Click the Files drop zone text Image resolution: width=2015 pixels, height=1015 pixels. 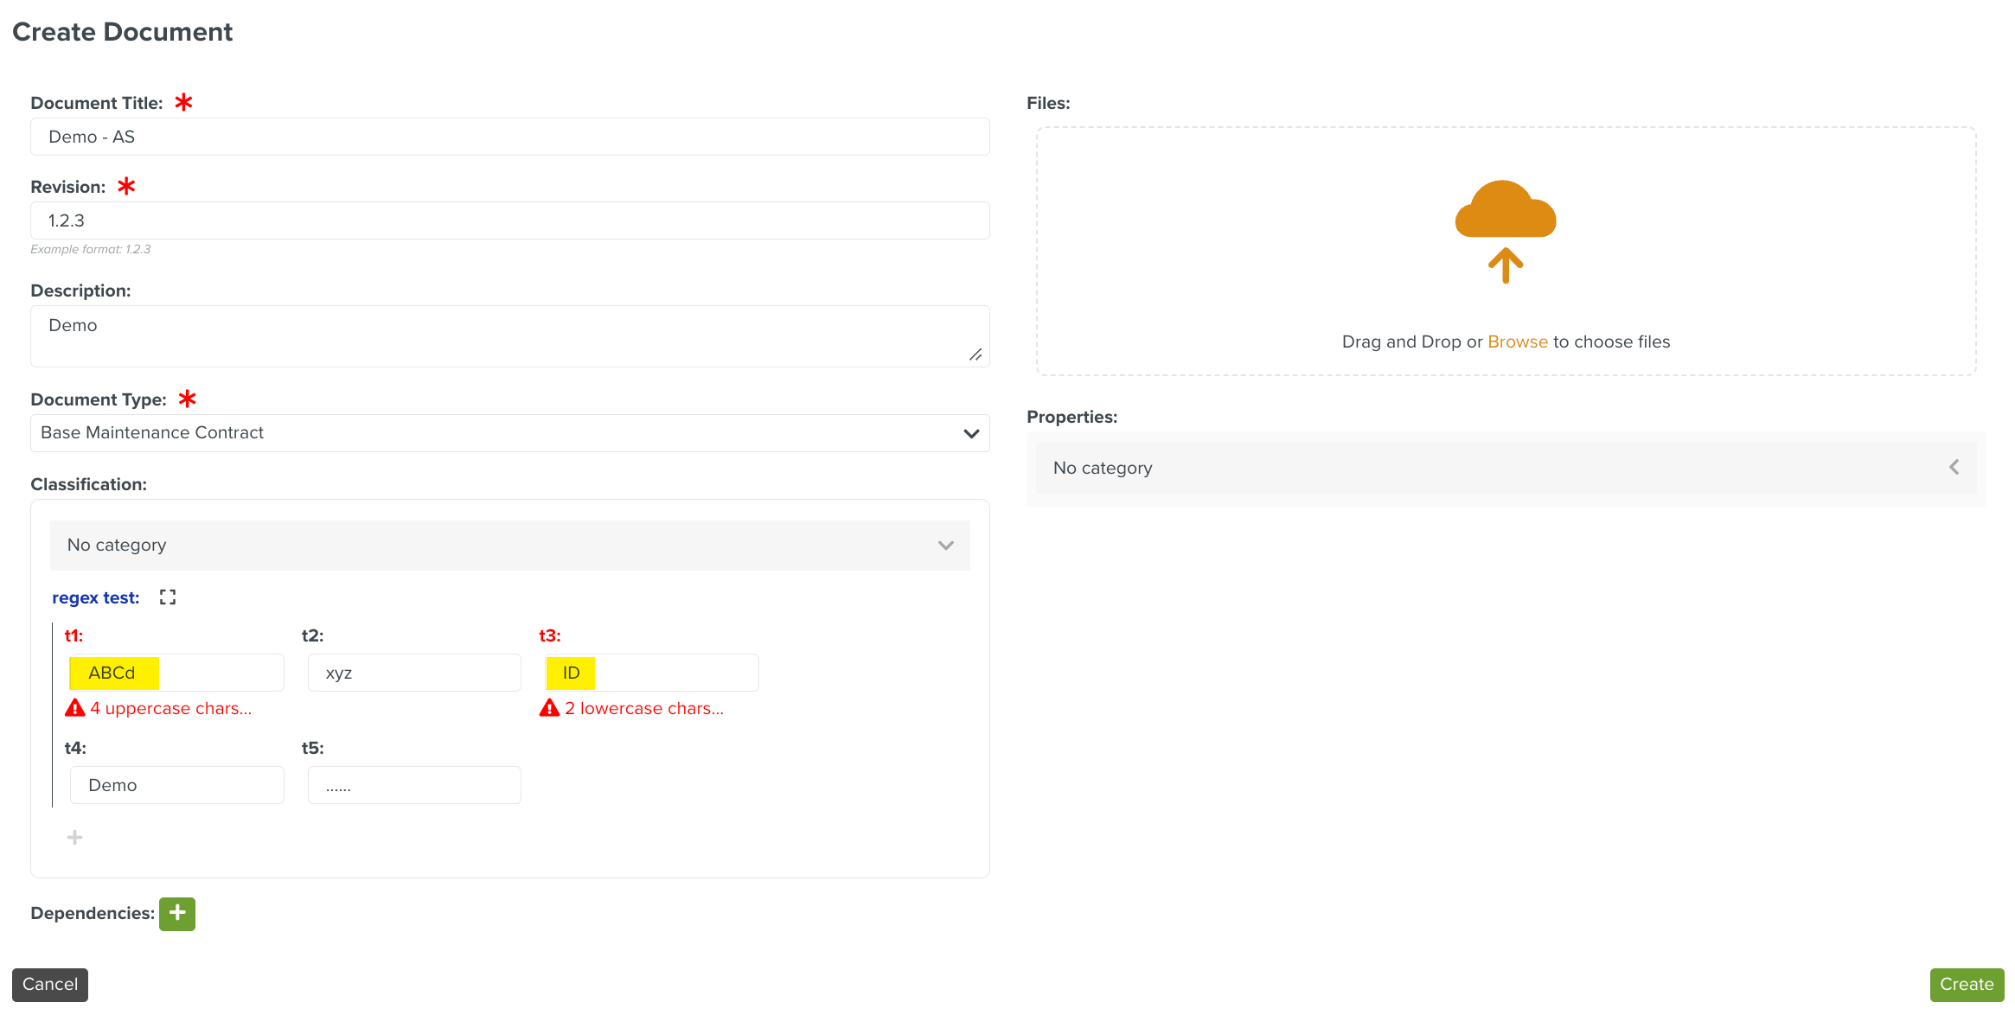(1506, 342)
